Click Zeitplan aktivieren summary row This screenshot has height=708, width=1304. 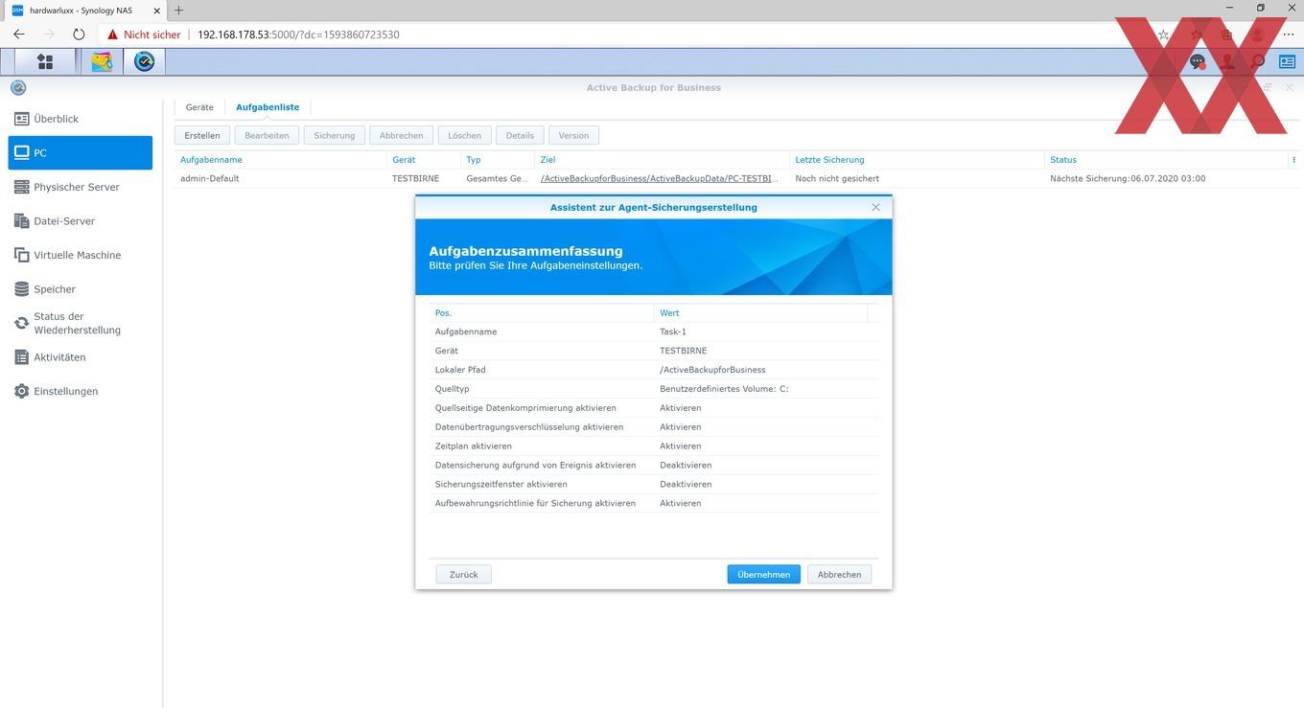point(654,446)
